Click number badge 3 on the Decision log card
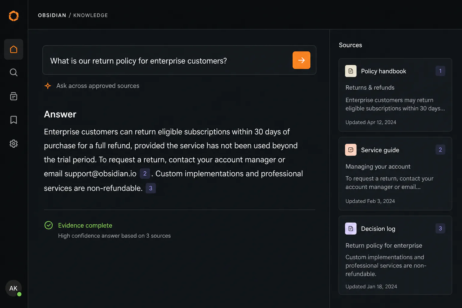 point(440,229)
